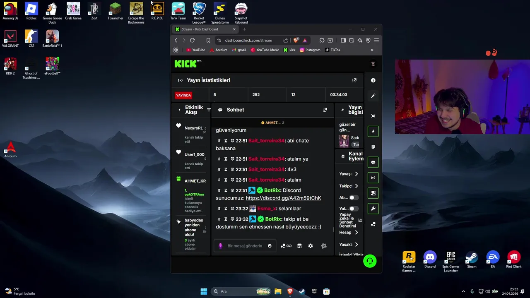Reload the Kick dashboard page

click(x=192, y=40)
